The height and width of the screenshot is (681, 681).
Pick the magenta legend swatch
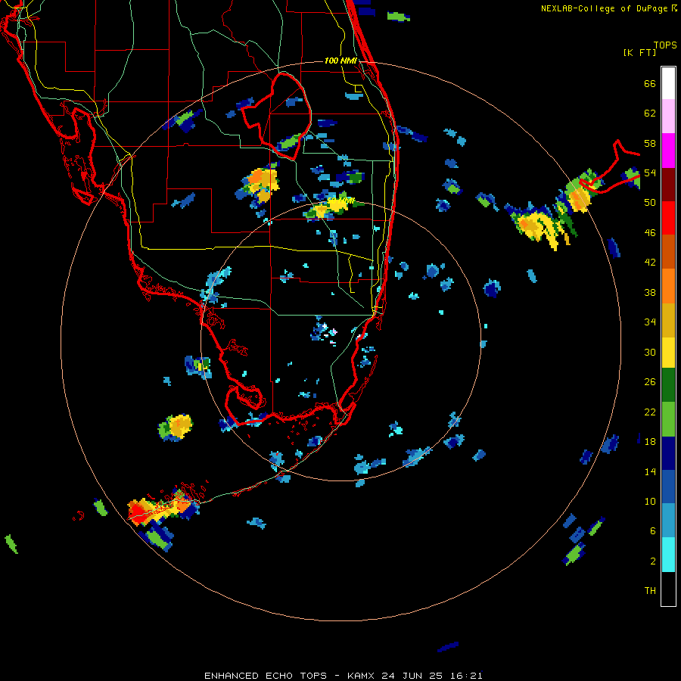click(668, 151)
